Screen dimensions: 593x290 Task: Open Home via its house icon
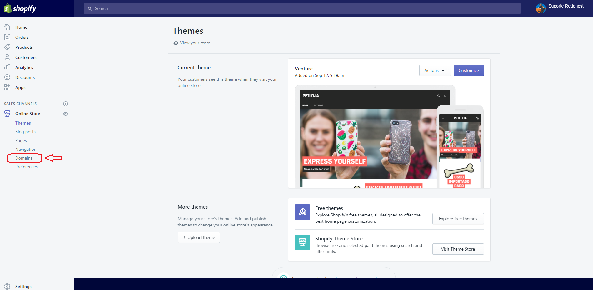pos(7,27)
